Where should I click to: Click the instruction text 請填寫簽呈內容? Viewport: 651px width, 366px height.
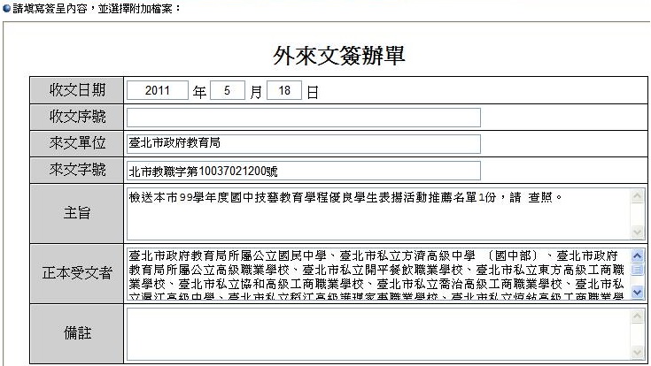click(x=50, y=8)
